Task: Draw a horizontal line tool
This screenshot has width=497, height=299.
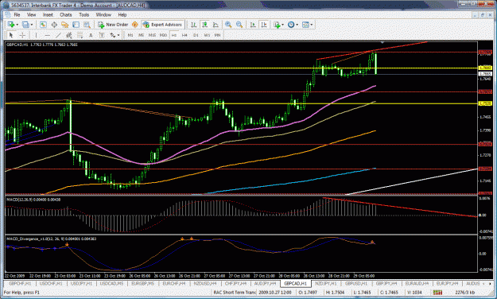Action: coord(47,35)
